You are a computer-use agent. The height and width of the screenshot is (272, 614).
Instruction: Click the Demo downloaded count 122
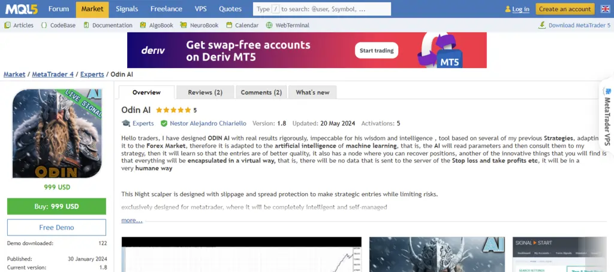[103, 243]
